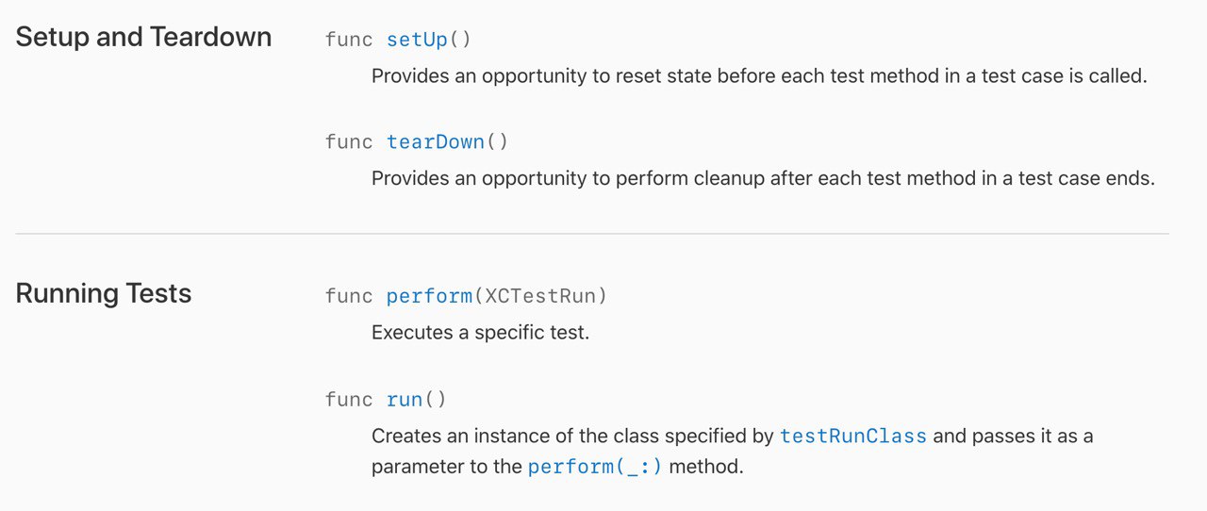Click the func keyword before setUp
This screenshot has width=1207, height=511.
tap(349, 40)
